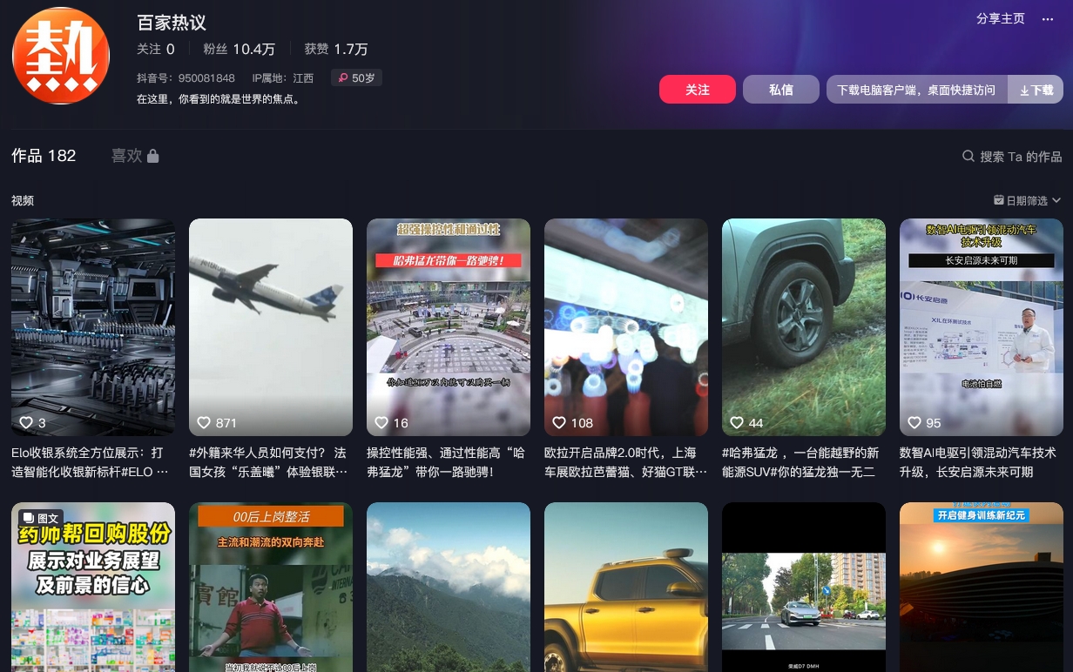
Task: Click the 搜索 Ta 的作品 search field
Action: (1012, 157)
